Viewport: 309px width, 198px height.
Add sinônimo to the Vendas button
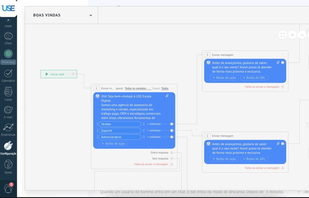coord(154,124)
